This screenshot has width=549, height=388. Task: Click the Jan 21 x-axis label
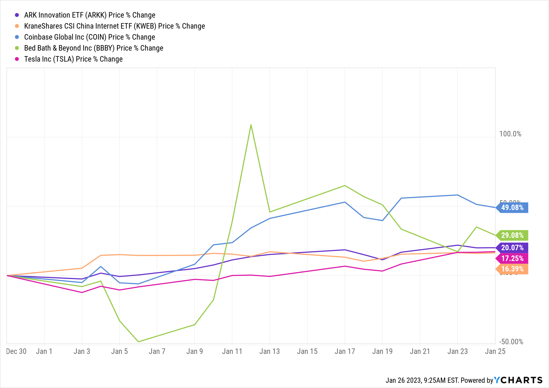coord(420,351)
